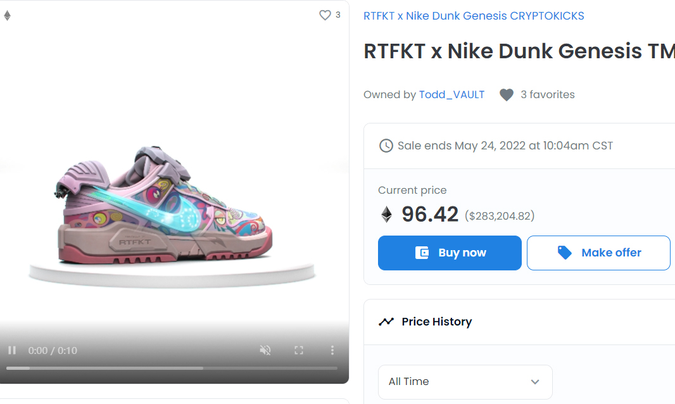
Task: Click the Ethereum symbol next to 96.42
Action: pyautogui.click(x=386, y=215)
